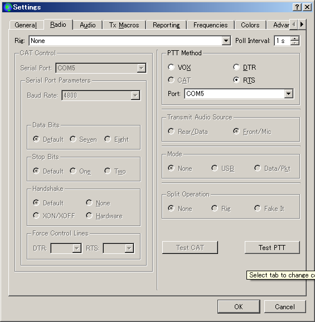Decrease the Poll Interval with the down arrow

[x=295, y=43]
